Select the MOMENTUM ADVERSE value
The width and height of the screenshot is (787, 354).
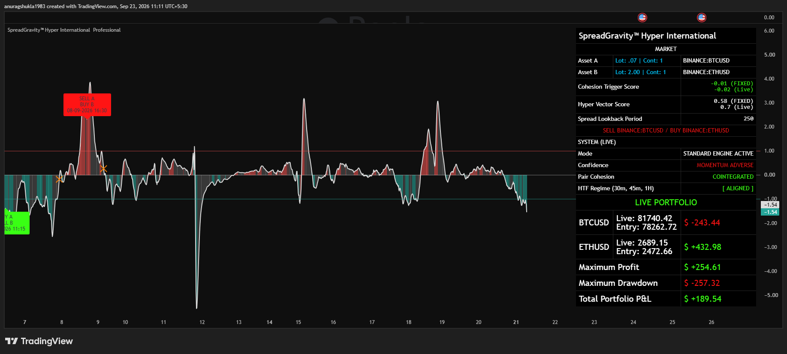(725, 165)
